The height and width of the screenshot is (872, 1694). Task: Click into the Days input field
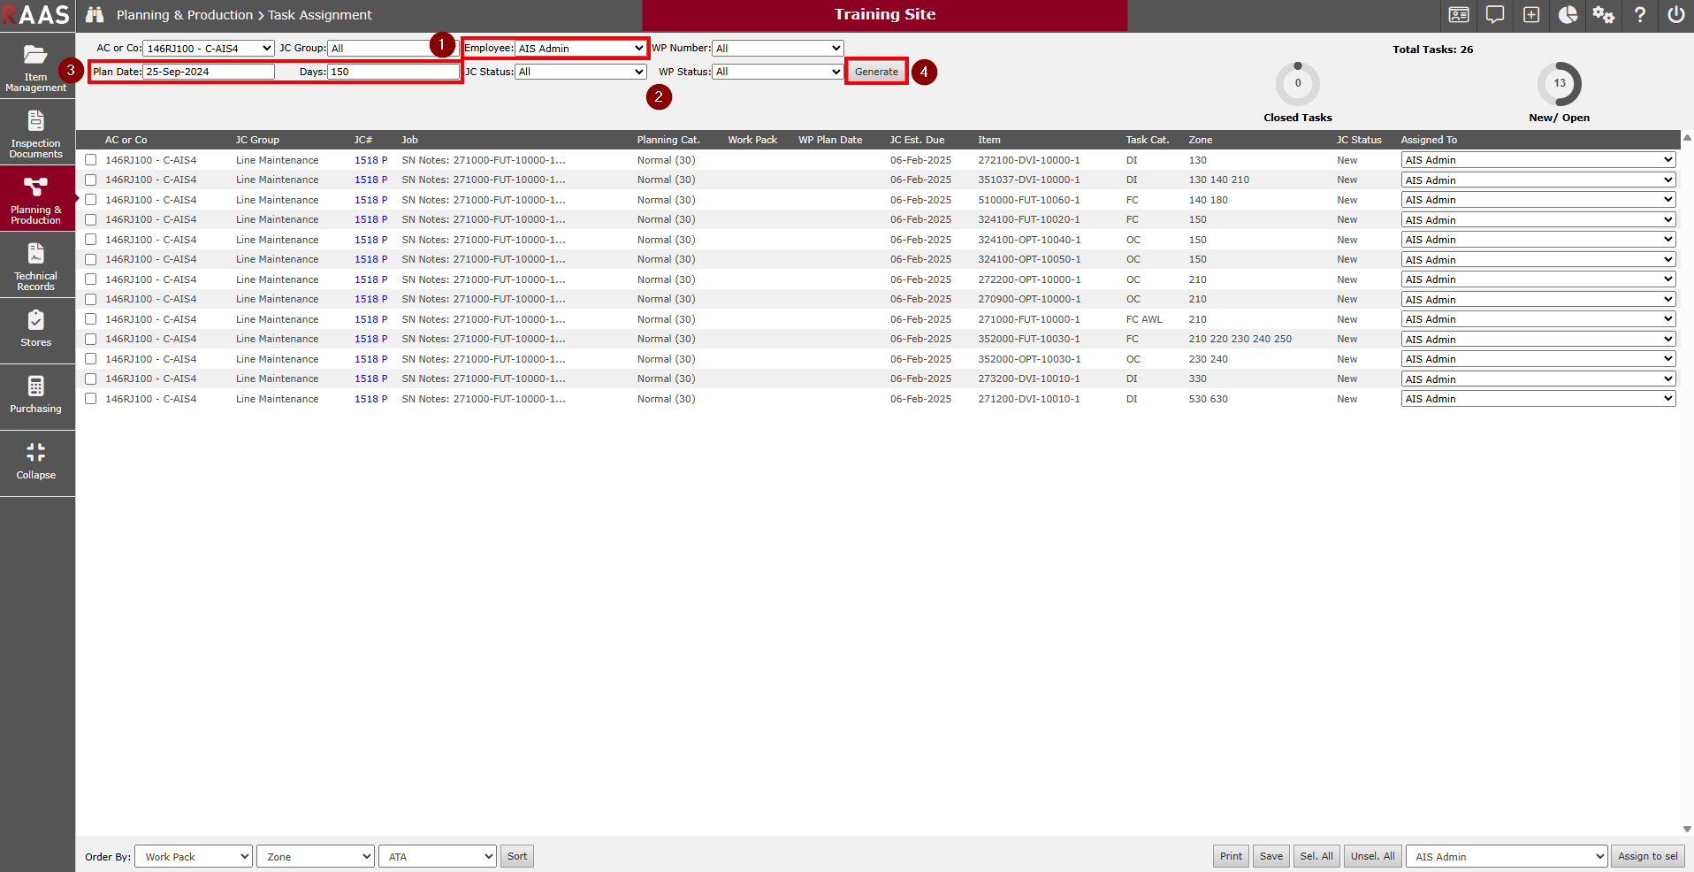coord(393,72)
